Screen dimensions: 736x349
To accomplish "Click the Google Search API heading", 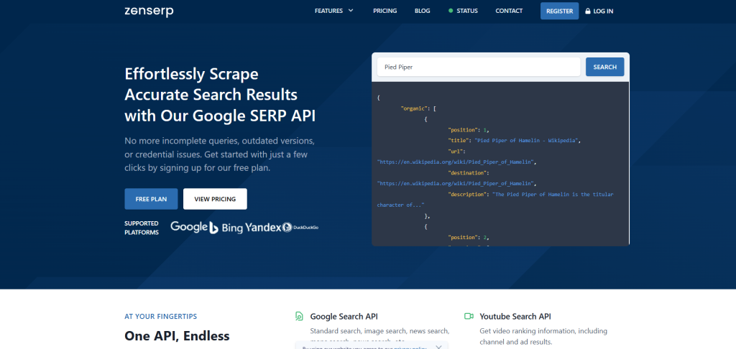I will (344, 316).
